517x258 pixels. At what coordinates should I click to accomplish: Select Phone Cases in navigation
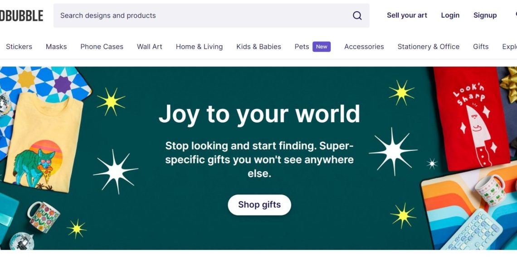coord(102,47)
